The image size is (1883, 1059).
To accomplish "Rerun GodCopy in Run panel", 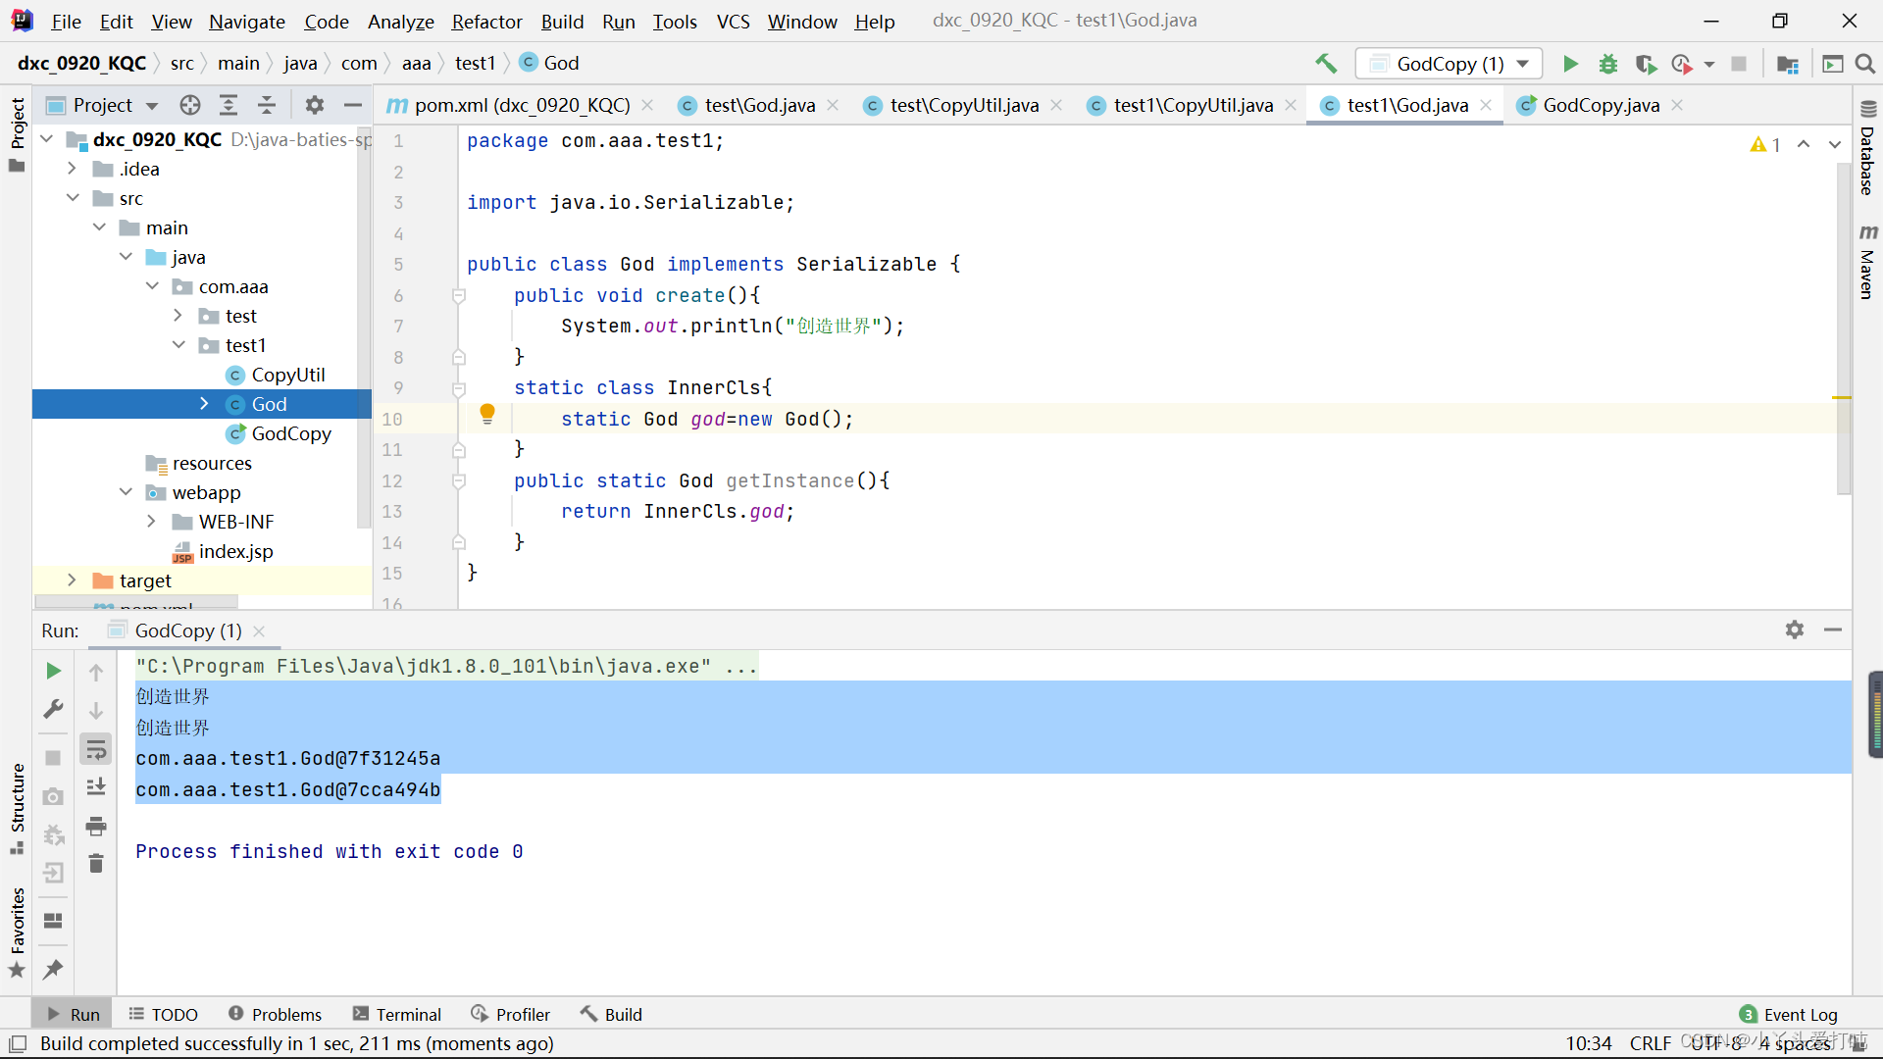I will tap(54, 671).
